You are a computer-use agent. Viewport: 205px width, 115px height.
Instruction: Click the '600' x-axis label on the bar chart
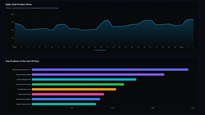pos(72,108)
